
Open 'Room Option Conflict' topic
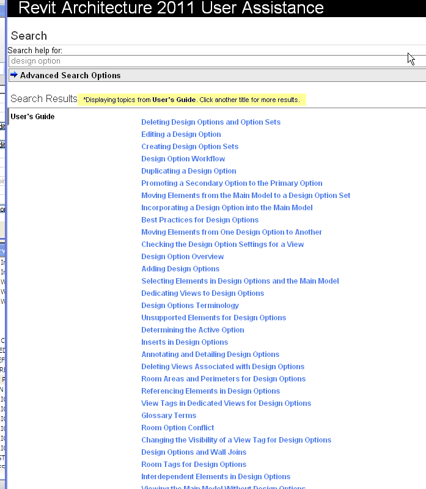click(177, 427)
